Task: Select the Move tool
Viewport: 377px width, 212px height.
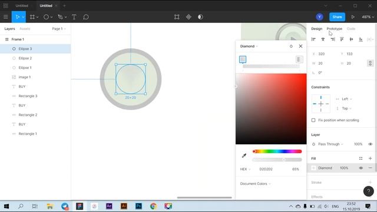Action: tap(17, 17)
